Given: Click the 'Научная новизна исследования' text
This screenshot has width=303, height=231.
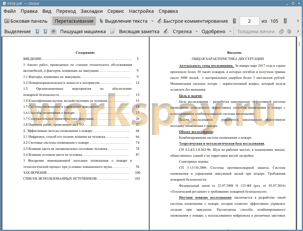Looking at the screenshot, I should click(x=205, y=197).
